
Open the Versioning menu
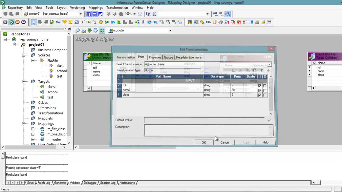tap(77, 8)
